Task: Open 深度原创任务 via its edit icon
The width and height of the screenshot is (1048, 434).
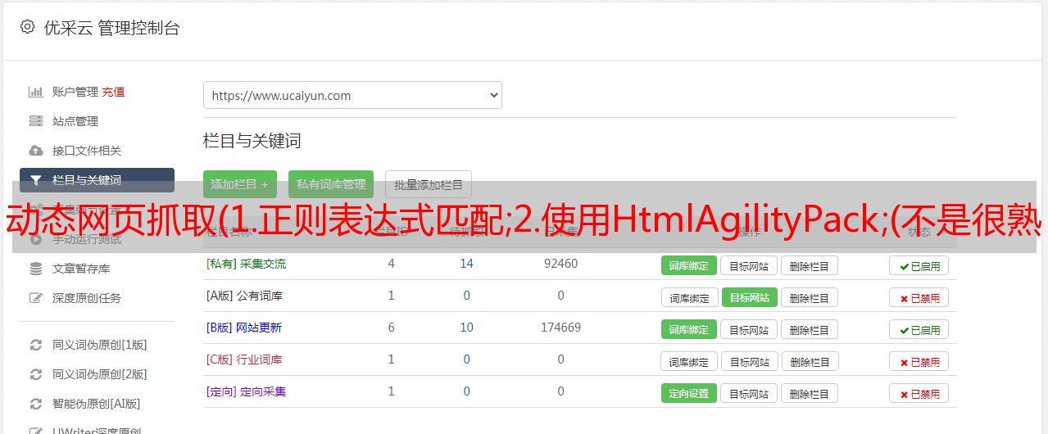Action: coord(35,298)
